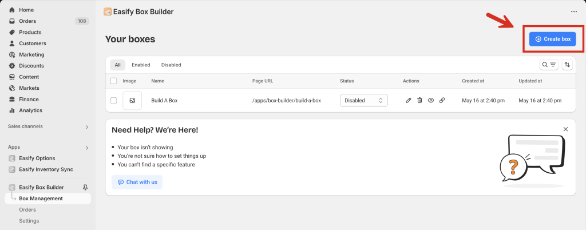The width and height of the screenshot is (586, 230).
Task: Click the Create box button
Action: [552, 39]
